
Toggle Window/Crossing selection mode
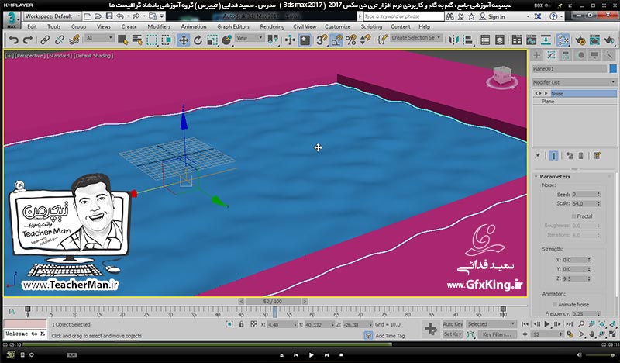[x=167, y=40]
